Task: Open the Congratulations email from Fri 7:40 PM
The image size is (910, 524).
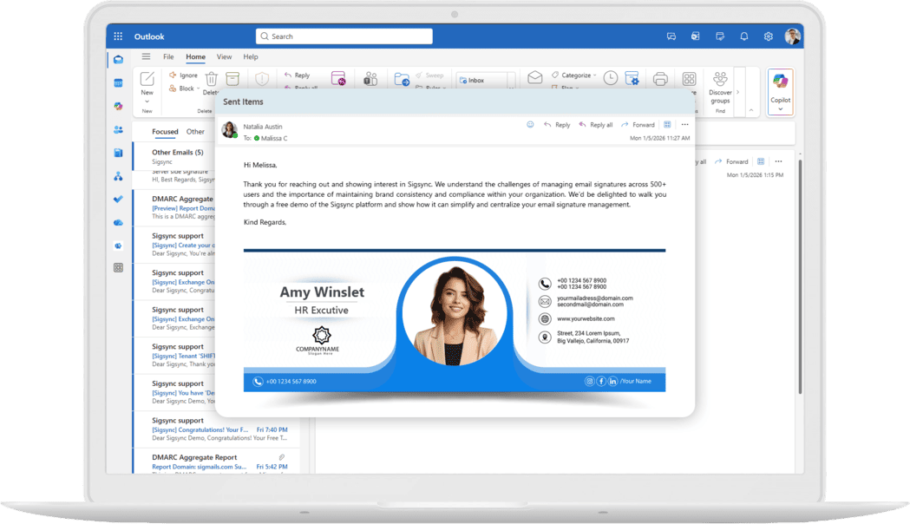Action: click(x=217, y=429)
